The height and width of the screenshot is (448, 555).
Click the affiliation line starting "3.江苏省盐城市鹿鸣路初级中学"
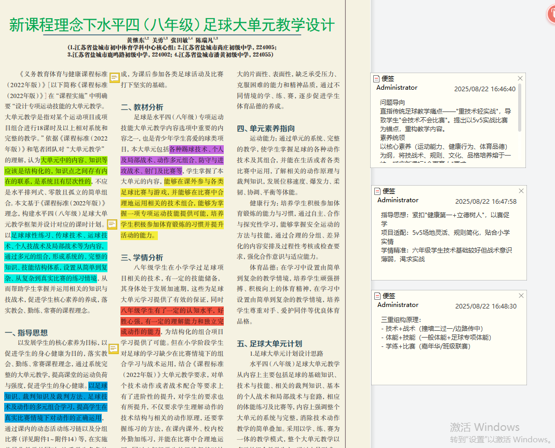point(170,55)
